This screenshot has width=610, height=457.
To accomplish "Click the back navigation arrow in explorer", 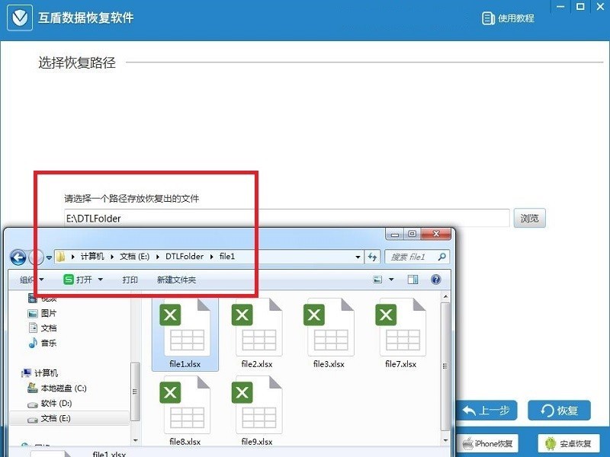I will 18,257.
